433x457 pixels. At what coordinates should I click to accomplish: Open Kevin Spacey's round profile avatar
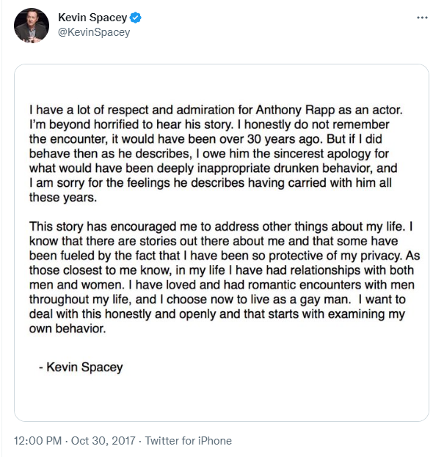click(x=32, y=26)
